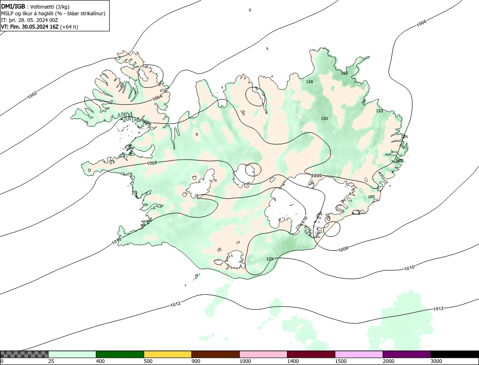This screenshot has width=479, height=365.
Task: Click the legend tick label '25'
Action: 51,361
